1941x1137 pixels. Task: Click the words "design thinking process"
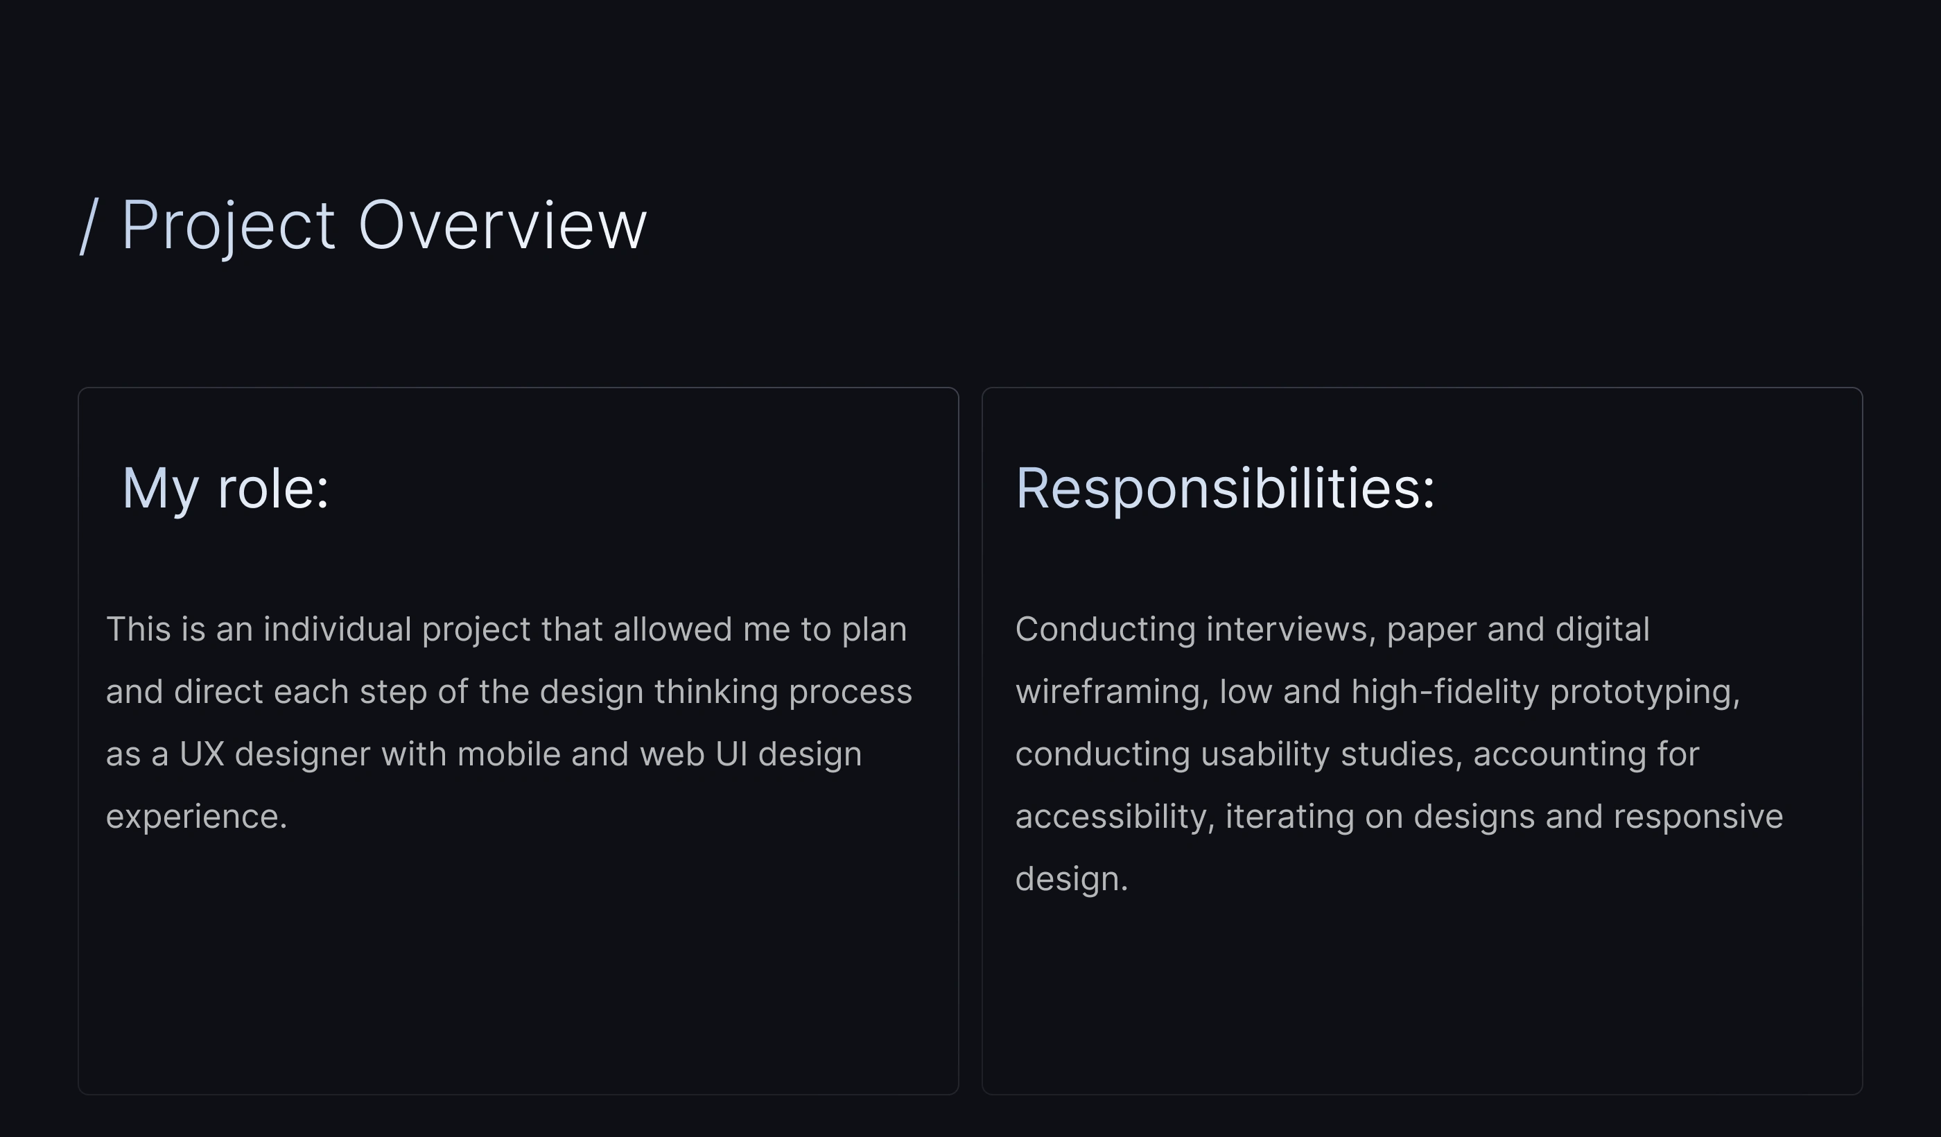pos(726,692)
